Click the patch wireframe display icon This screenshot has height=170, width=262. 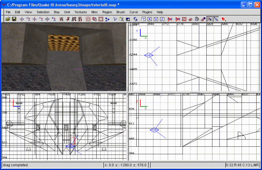coord(190,19)
